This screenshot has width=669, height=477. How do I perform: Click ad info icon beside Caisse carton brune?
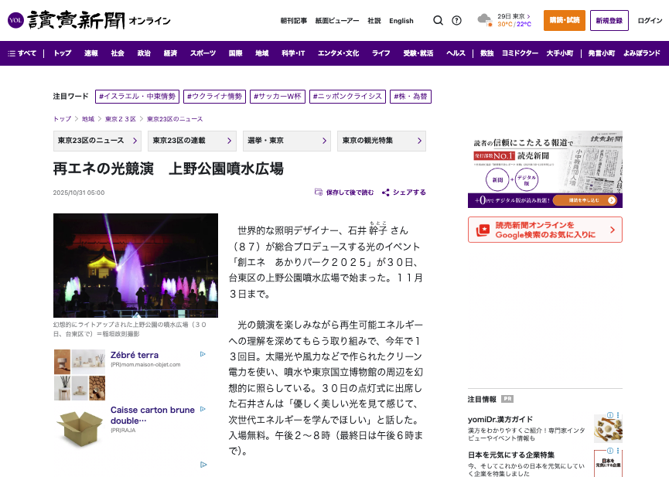[203, 409]
